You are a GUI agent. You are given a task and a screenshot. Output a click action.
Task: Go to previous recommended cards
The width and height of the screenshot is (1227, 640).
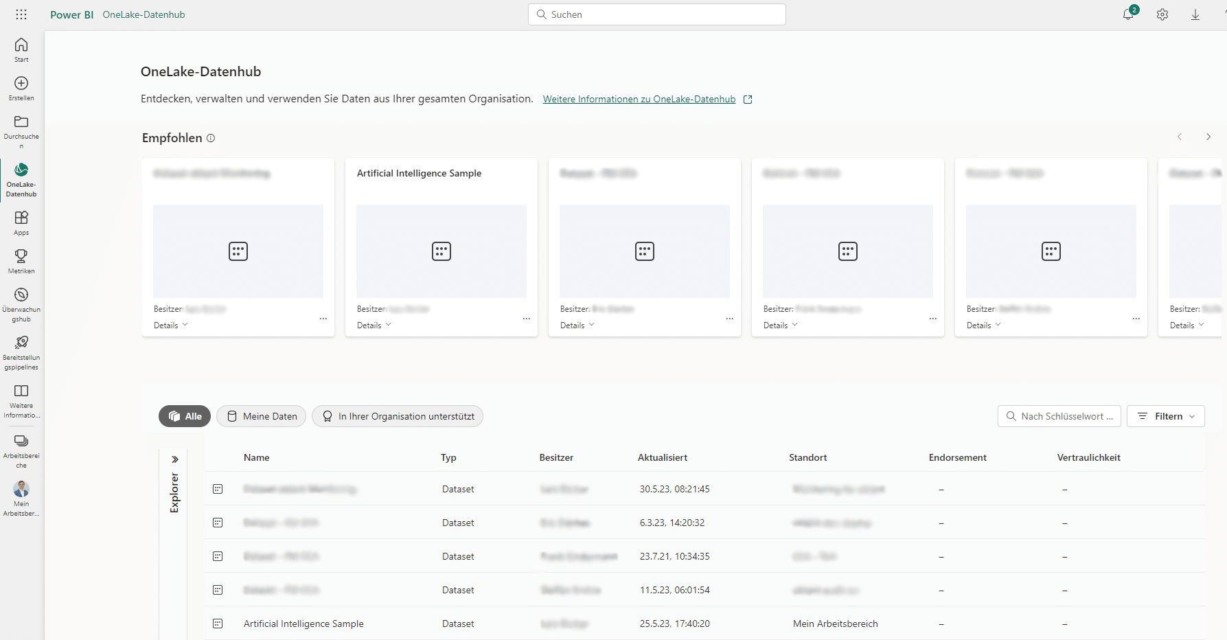pyautogui.click(x=1180, y=137)
